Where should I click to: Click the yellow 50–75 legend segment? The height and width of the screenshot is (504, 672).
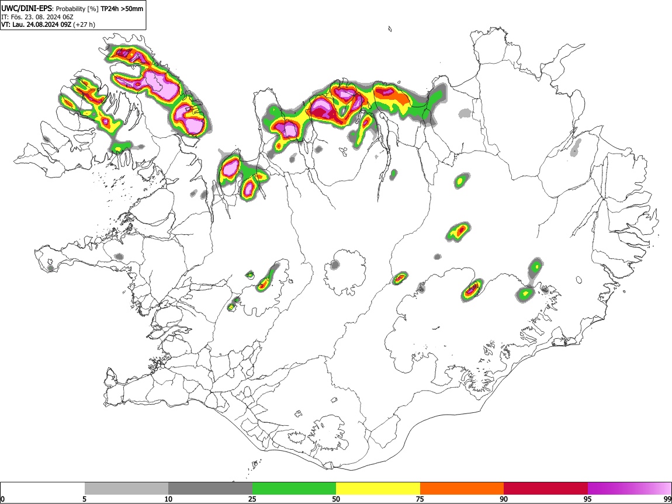tap(378, 489)
